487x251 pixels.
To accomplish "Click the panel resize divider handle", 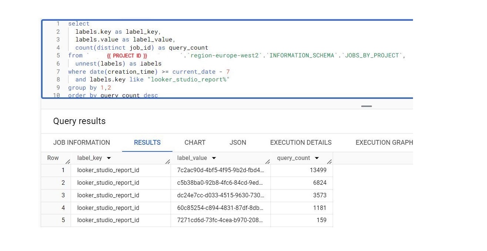I will pos(366,106).
